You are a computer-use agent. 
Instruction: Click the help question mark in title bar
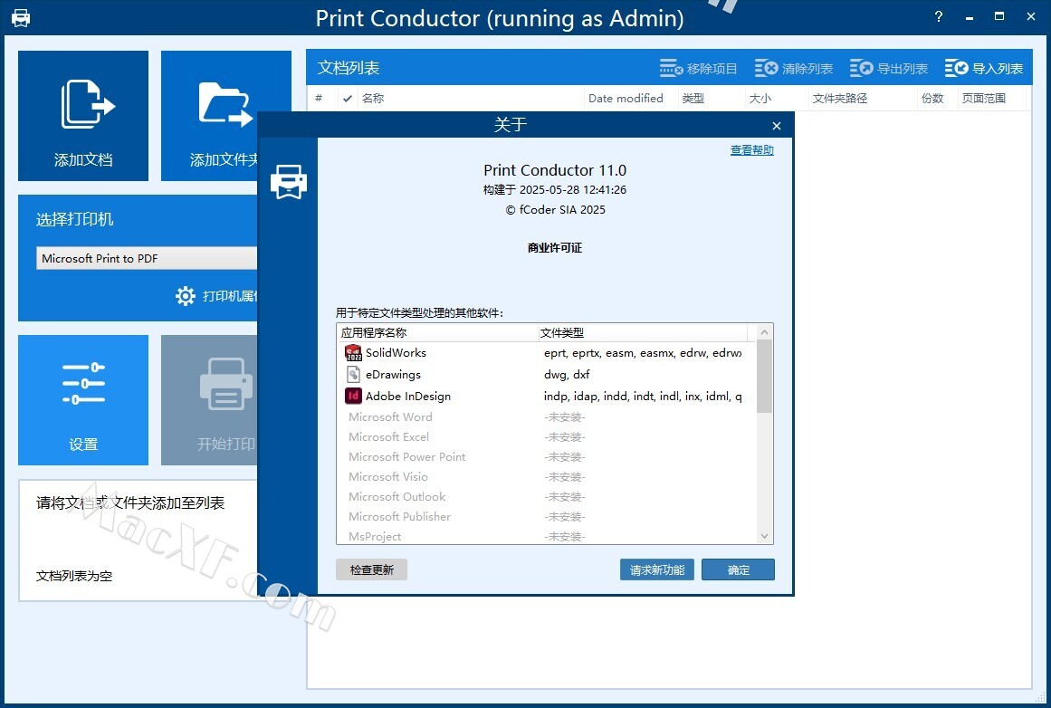point(939,17)
